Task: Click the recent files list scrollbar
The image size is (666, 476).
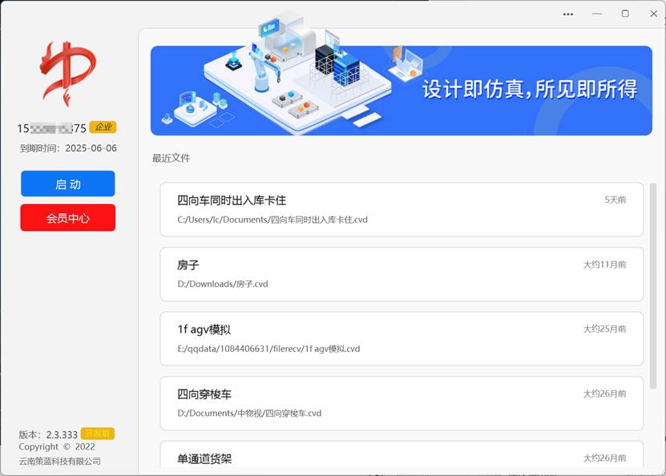Action: click(653, 286)
